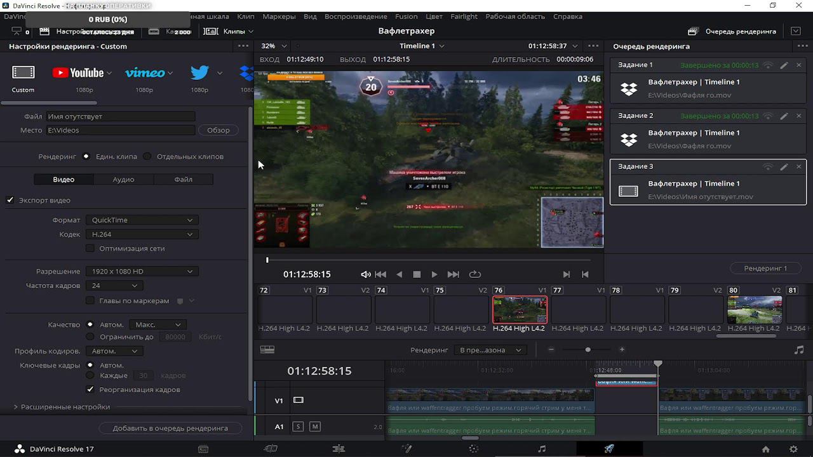This screenshot has width=813, height=457.
Task: Open timeline view options icon
Action: click(x=267, y=350)
